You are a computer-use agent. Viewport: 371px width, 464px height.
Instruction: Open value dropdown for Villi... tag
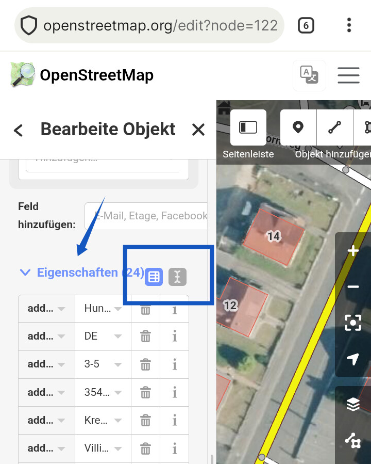point(118,449)
